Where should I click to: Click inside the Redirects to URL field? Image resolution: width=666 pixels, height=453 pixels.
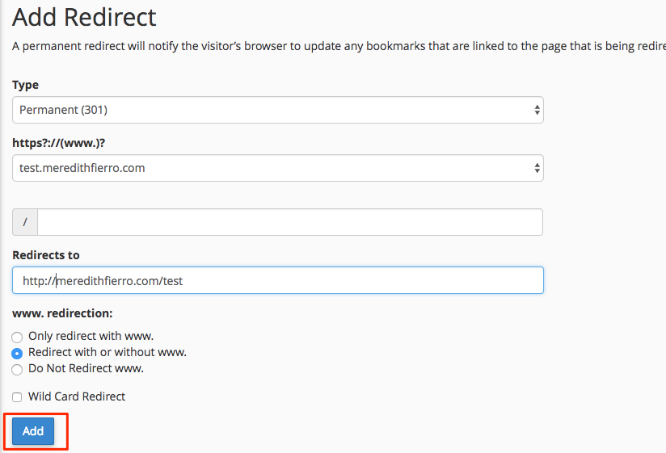click(x=278, y=280)
